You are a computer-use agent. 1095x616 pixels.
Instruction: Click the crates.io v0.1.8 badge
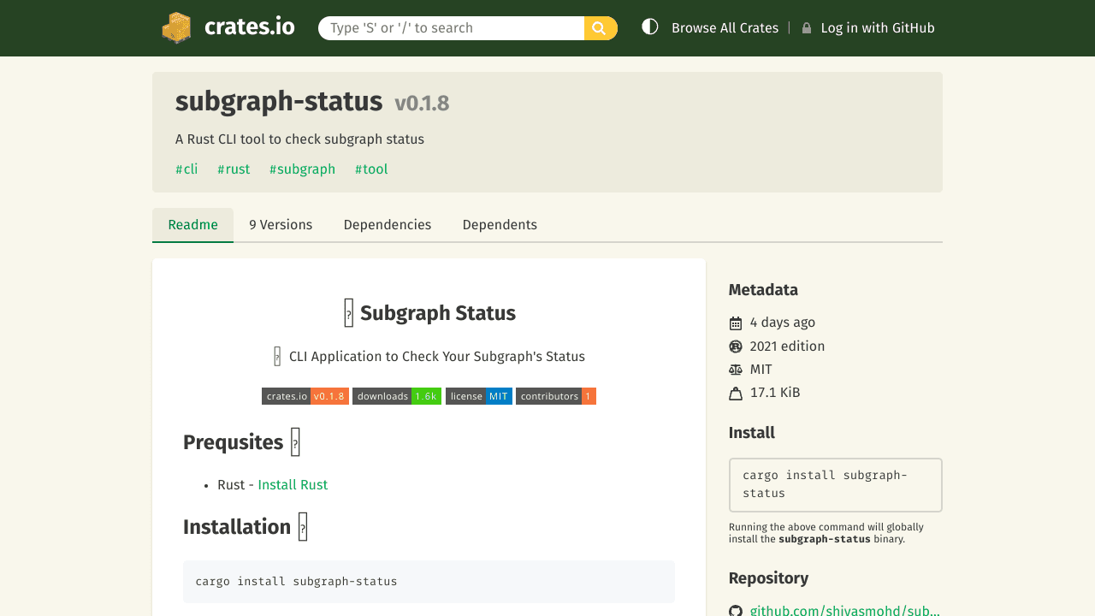pos(305,396)
